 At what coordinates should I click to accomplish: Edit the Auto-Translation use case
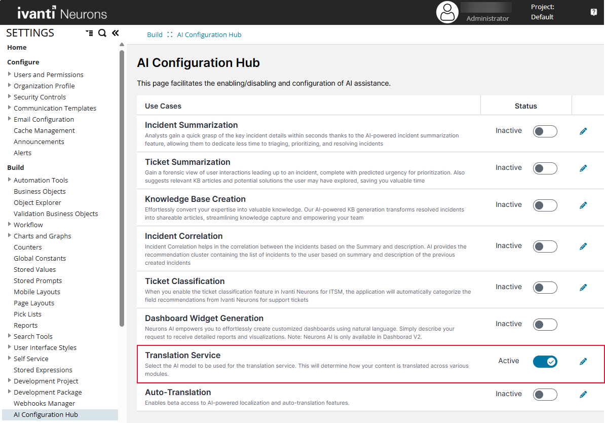click(583, 395)
